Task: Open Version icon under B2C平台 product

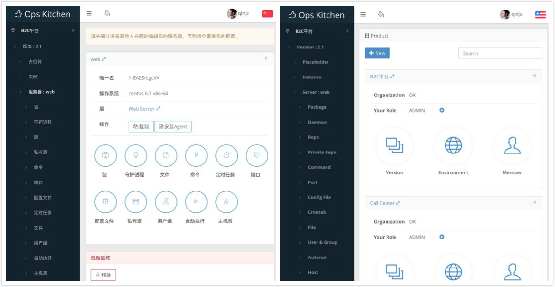Action: point(394,145)
